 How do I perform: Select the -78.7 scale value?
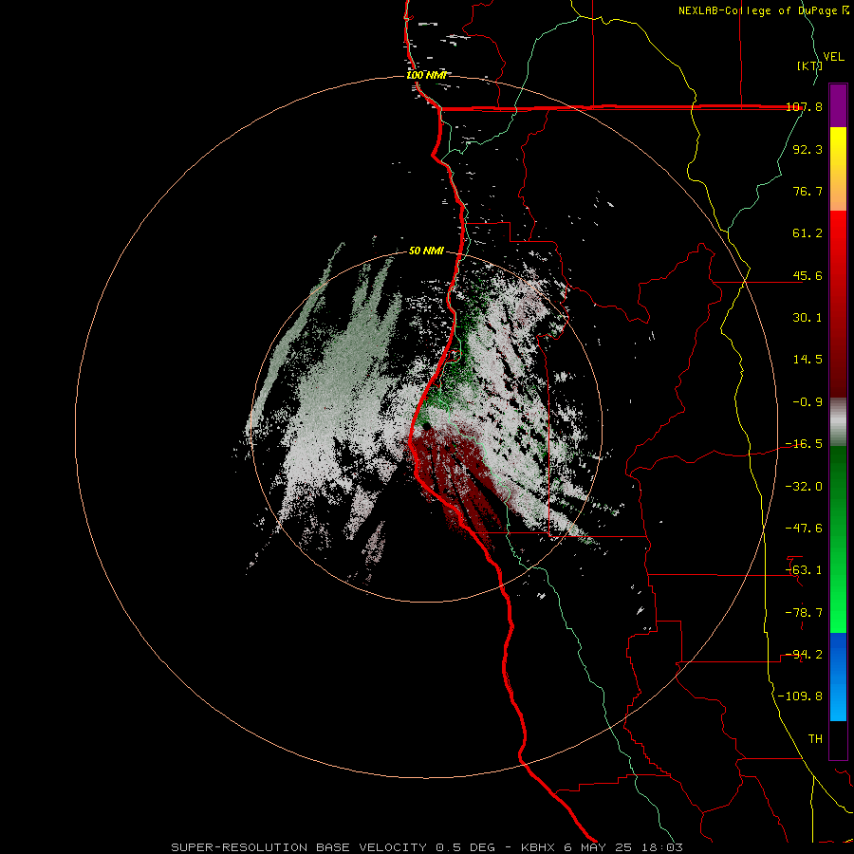pos(804,613)
